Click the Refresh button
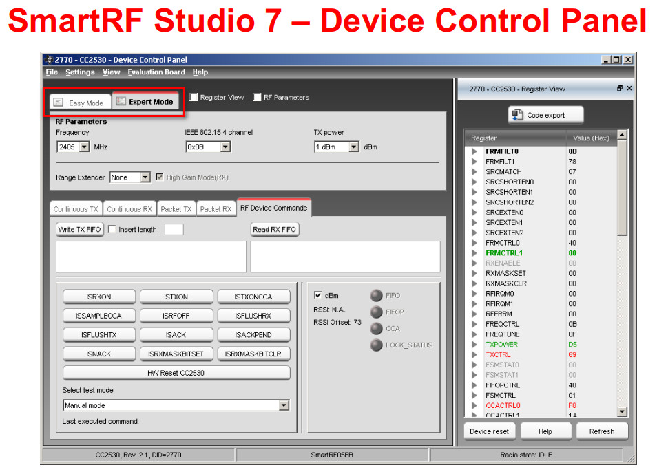 [602, 431]
